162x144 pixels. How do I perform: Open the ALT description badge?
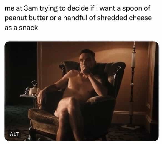tap(14, 134)
